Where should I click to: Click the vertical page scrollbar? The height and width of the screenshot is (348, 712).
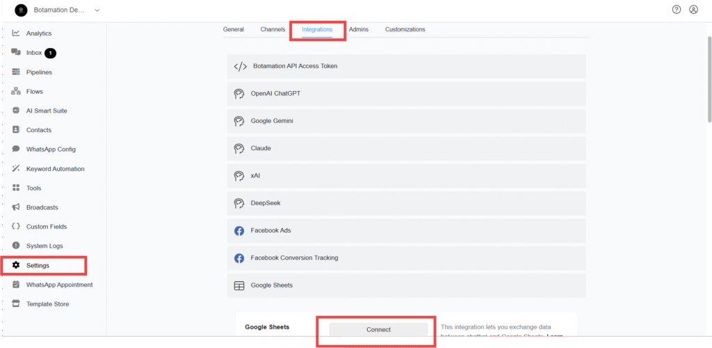tap(709, 76)
